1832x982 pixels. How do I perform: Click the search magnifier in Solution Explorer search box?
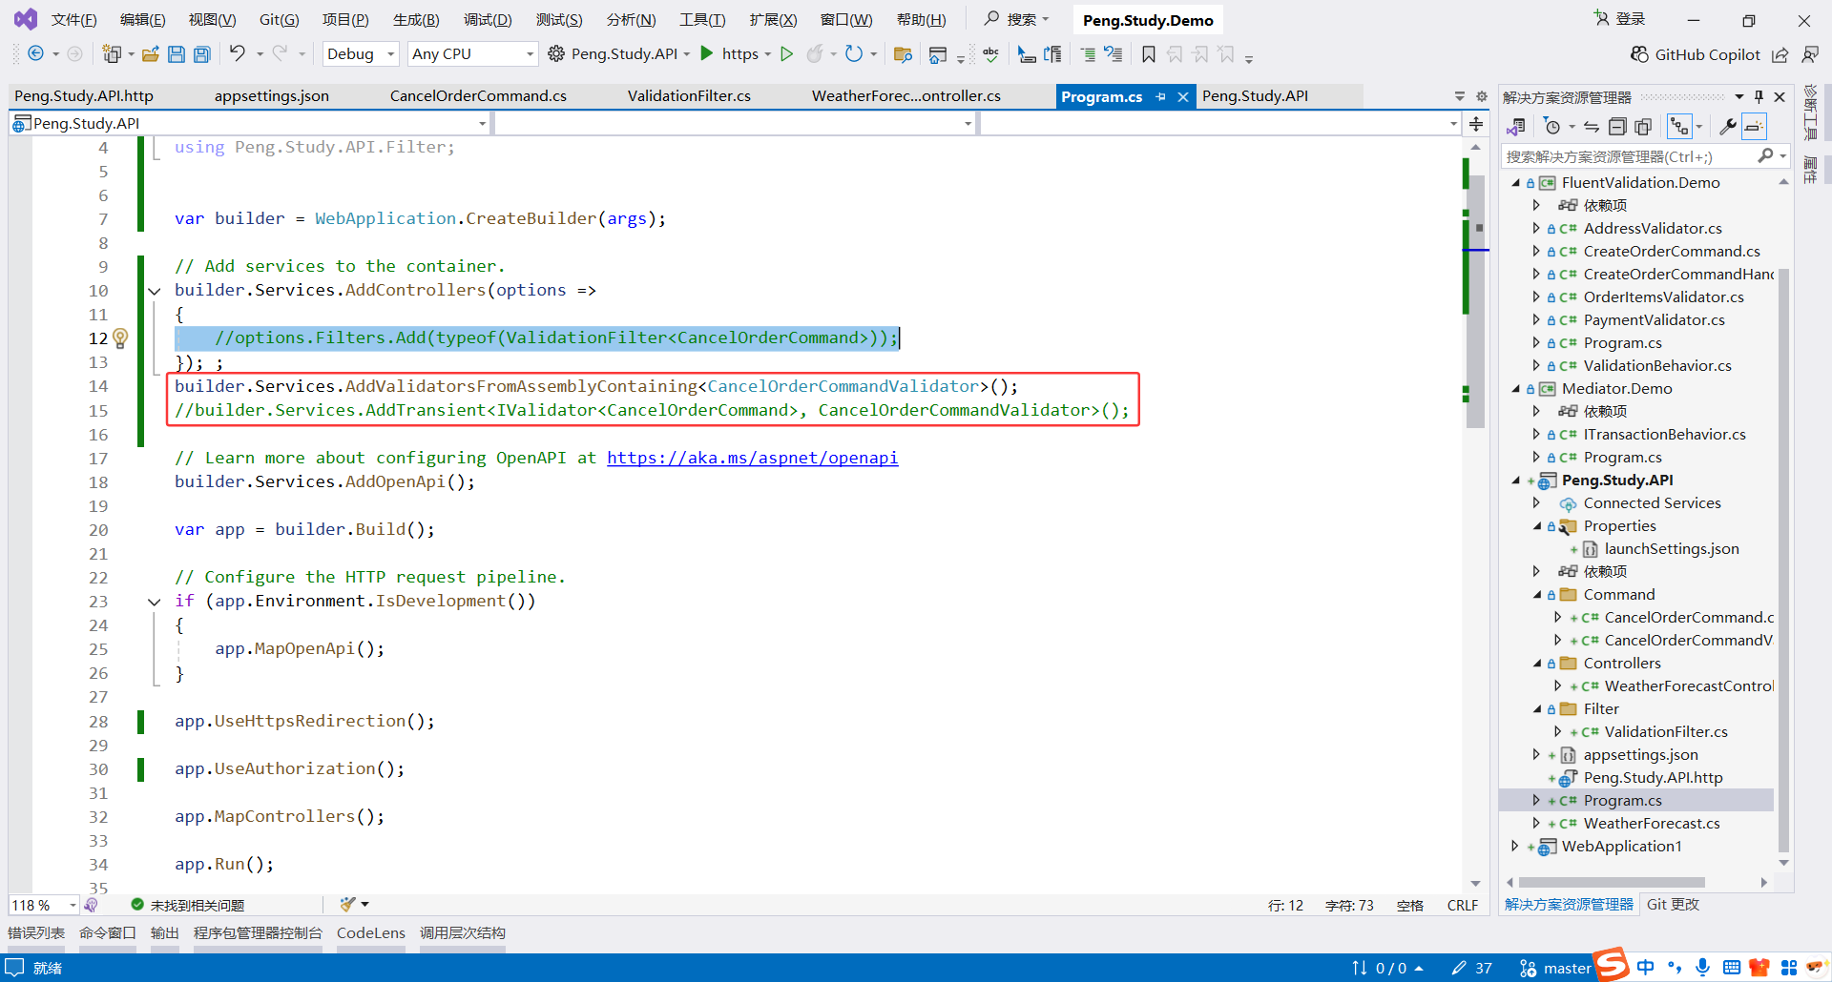point(1765,156)
